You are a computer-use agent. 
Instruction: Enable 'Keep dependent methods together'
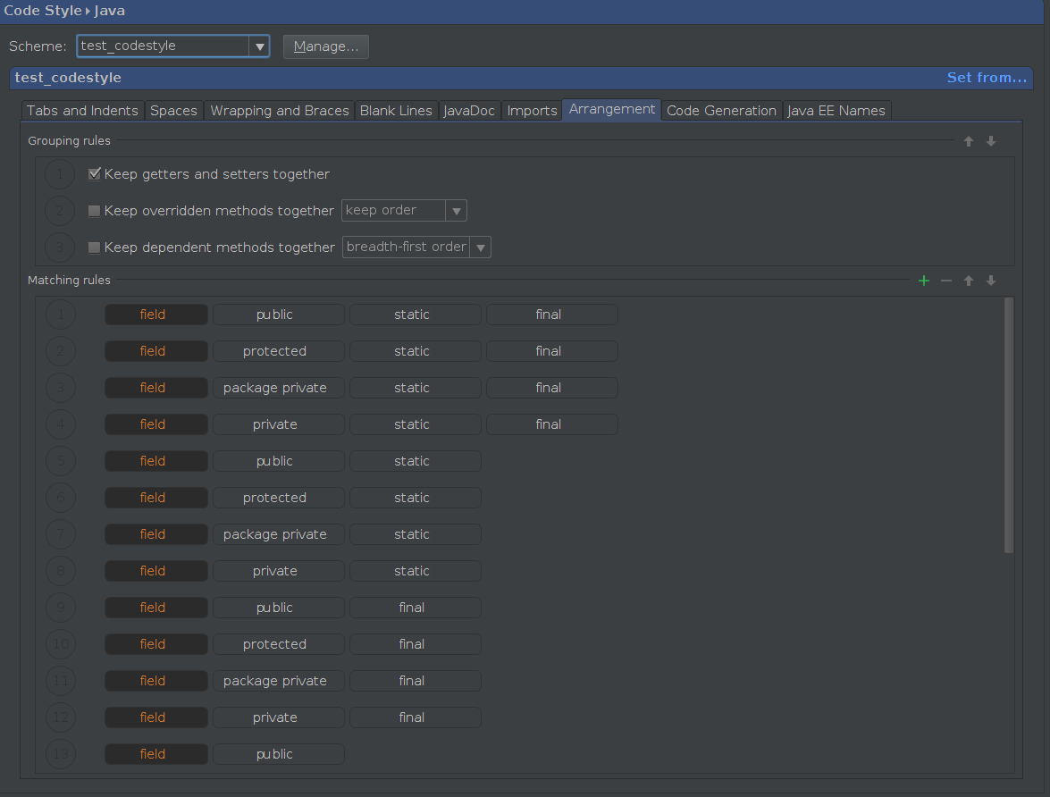pyautogui.click(x=94, y=247)
